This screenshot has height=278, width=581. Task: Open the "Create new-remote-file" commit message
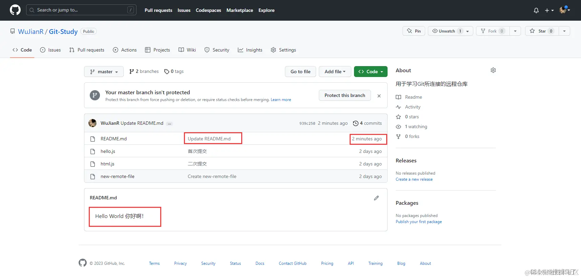click(x=212, y=177)
